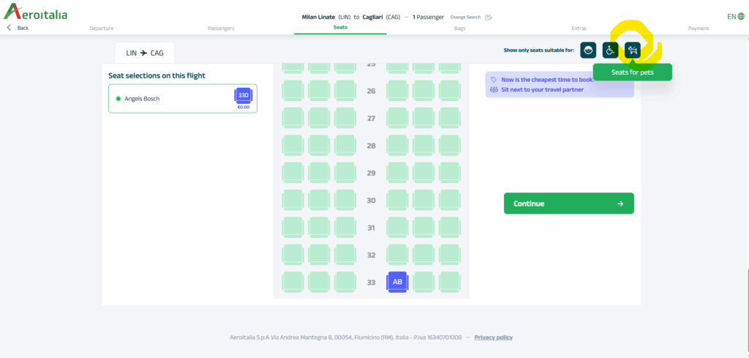Click the Change Search calendar icon

[489, 17]
